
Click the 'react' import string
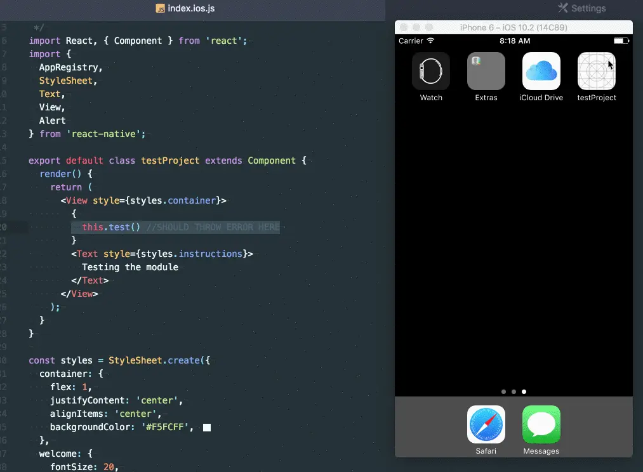click(x=224, y=41)
